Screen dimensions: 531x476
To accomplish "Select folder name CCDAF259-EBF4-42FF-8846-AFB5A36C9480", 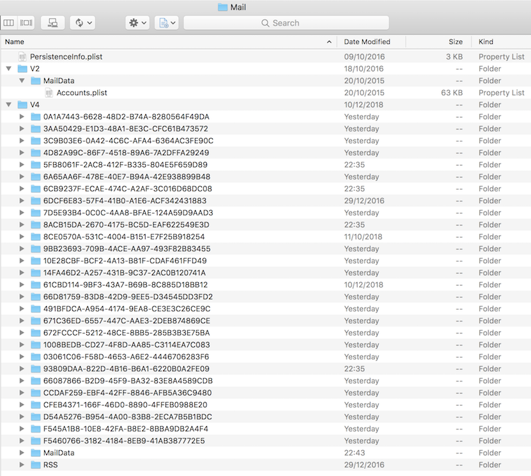I will pos(127,393).
